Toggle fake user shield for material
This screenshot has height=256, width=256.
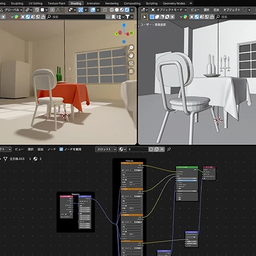(151, 150)
